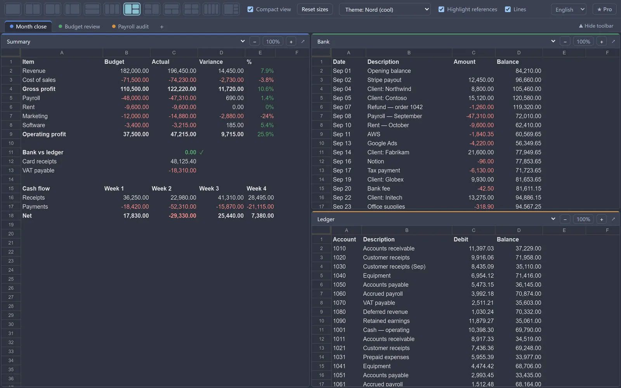Pick the wide-left narrow-right column layout
Image resolution: width=621 pixels, height=388 pixels.
pyautogui.click(x=52, y=9)
